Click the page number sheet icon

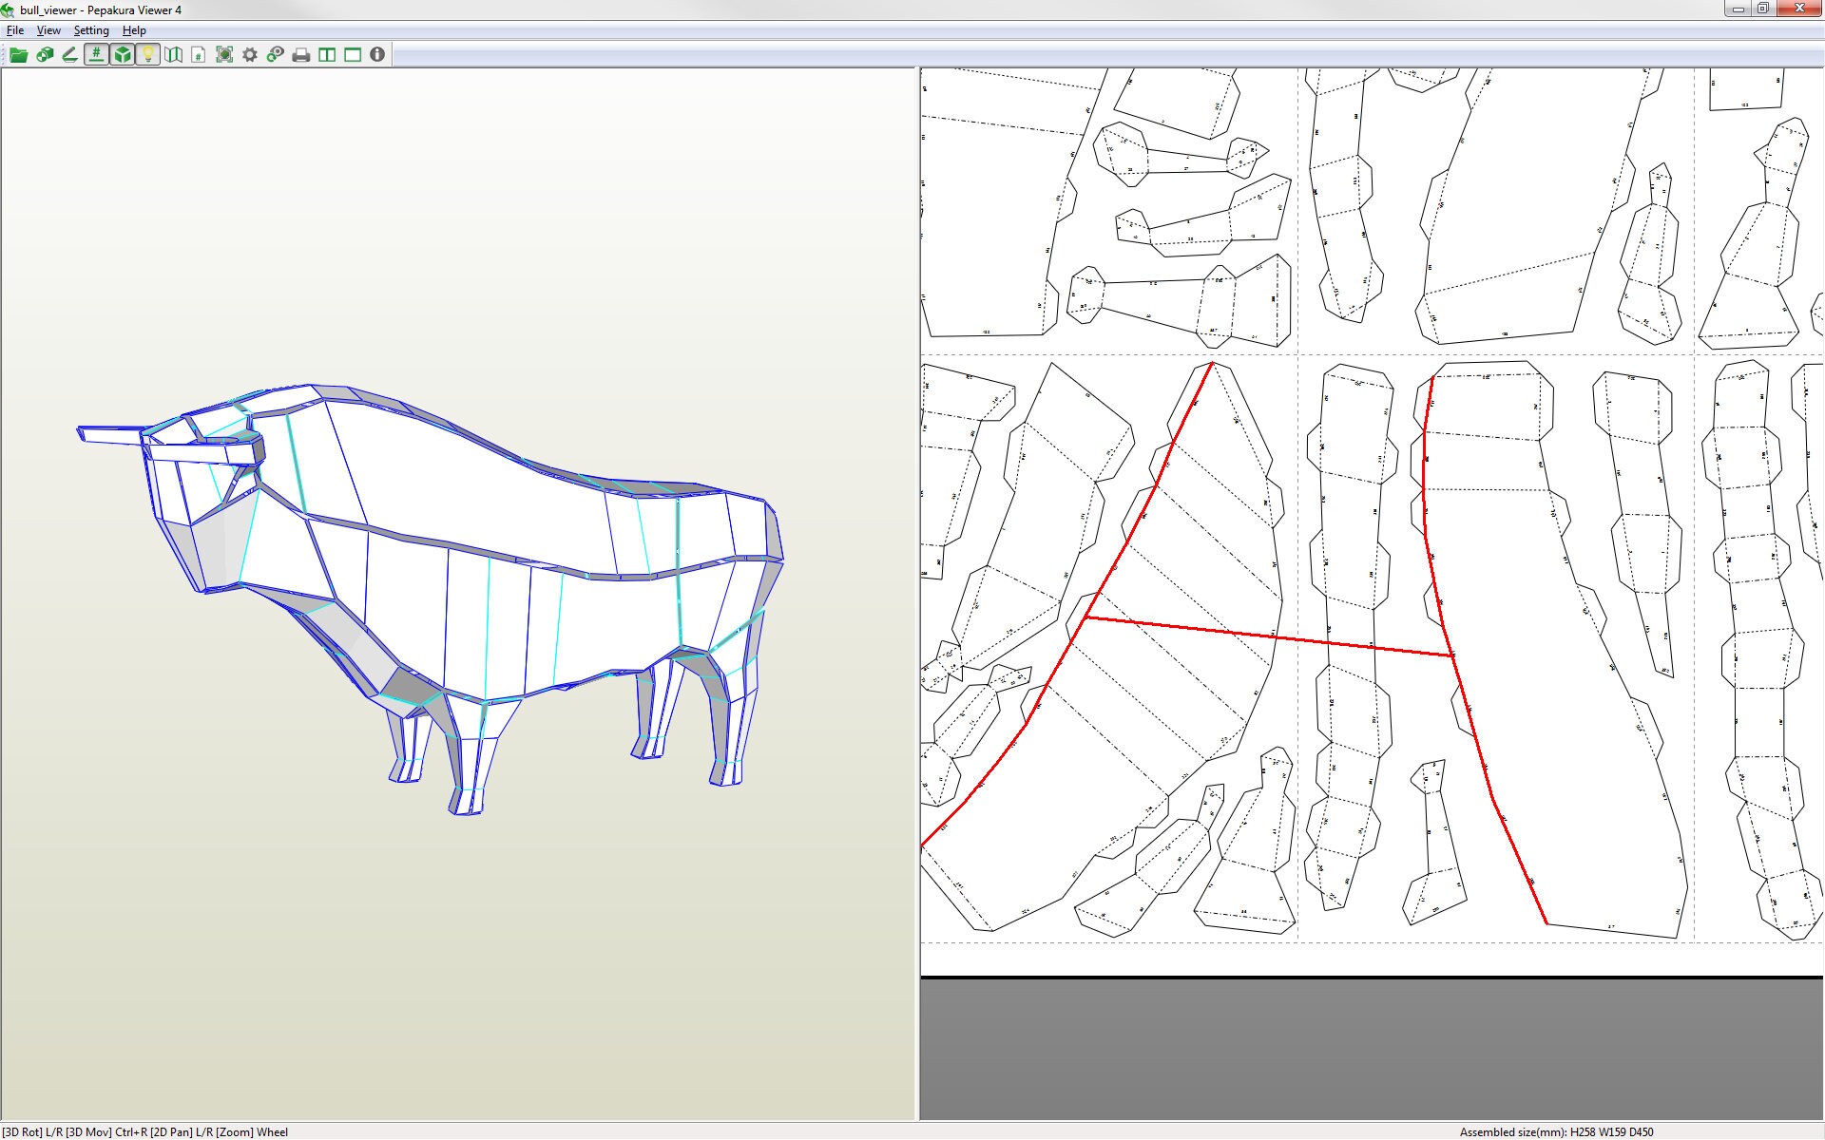pyautogui.click(x=198, y=55)
